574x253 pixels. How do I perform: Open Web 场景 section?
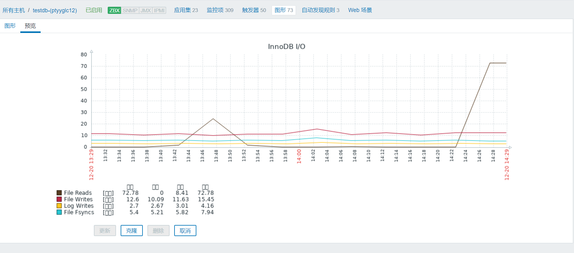click(360, 10)
